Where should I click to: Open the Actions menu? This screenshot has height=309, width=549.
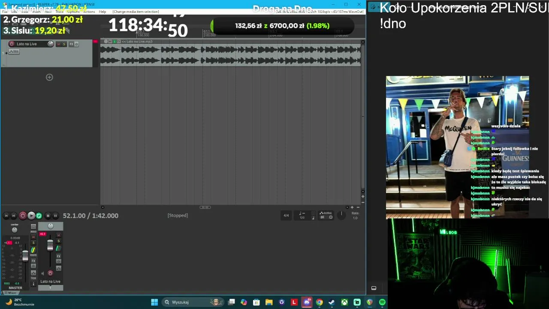point(89,12)
